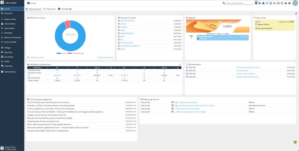The width and height of the screenshot is (299, 151).
Task: Click the logout arrow icon
Action: [289, 3]
